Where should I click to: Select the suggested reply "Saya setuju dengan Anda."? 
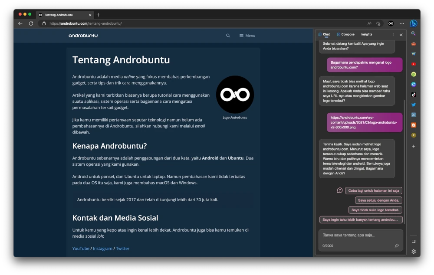[x=379, y=200]
